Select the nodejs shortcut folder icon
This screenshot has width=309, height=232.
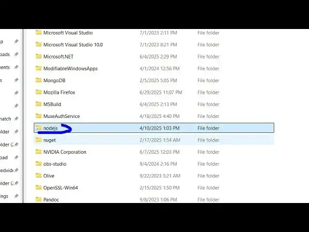point(39,128)
